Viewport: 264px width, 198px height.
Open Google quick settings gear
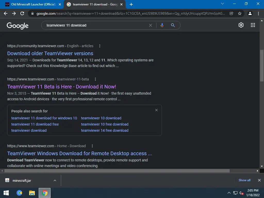(241, 25)
